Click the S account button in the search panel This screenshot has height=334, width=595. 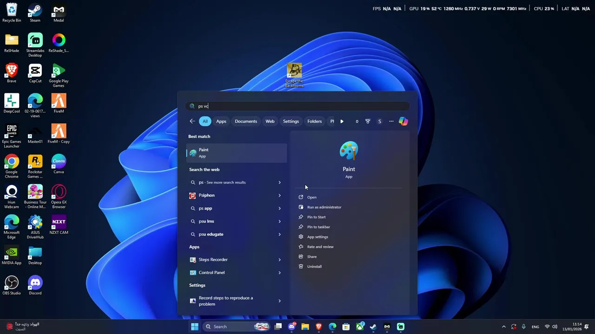pyautogui.click(x=379, y=121)
